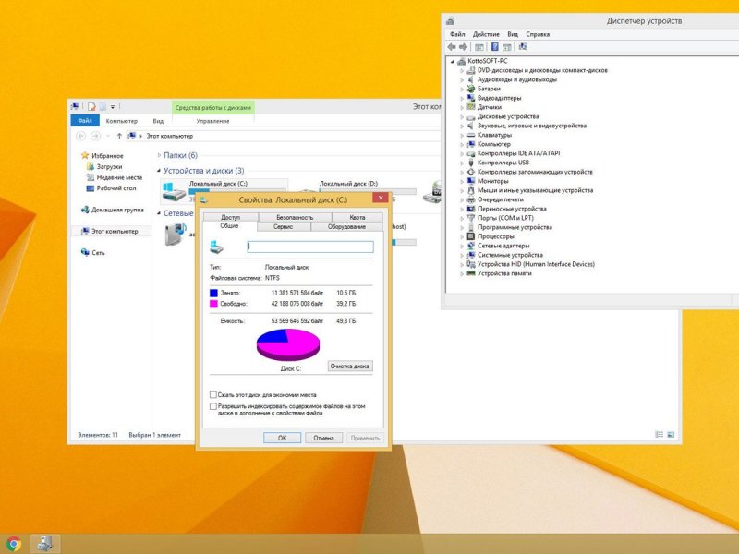Click the Отмена button
The image size is (739, 554).
(323, 438)
